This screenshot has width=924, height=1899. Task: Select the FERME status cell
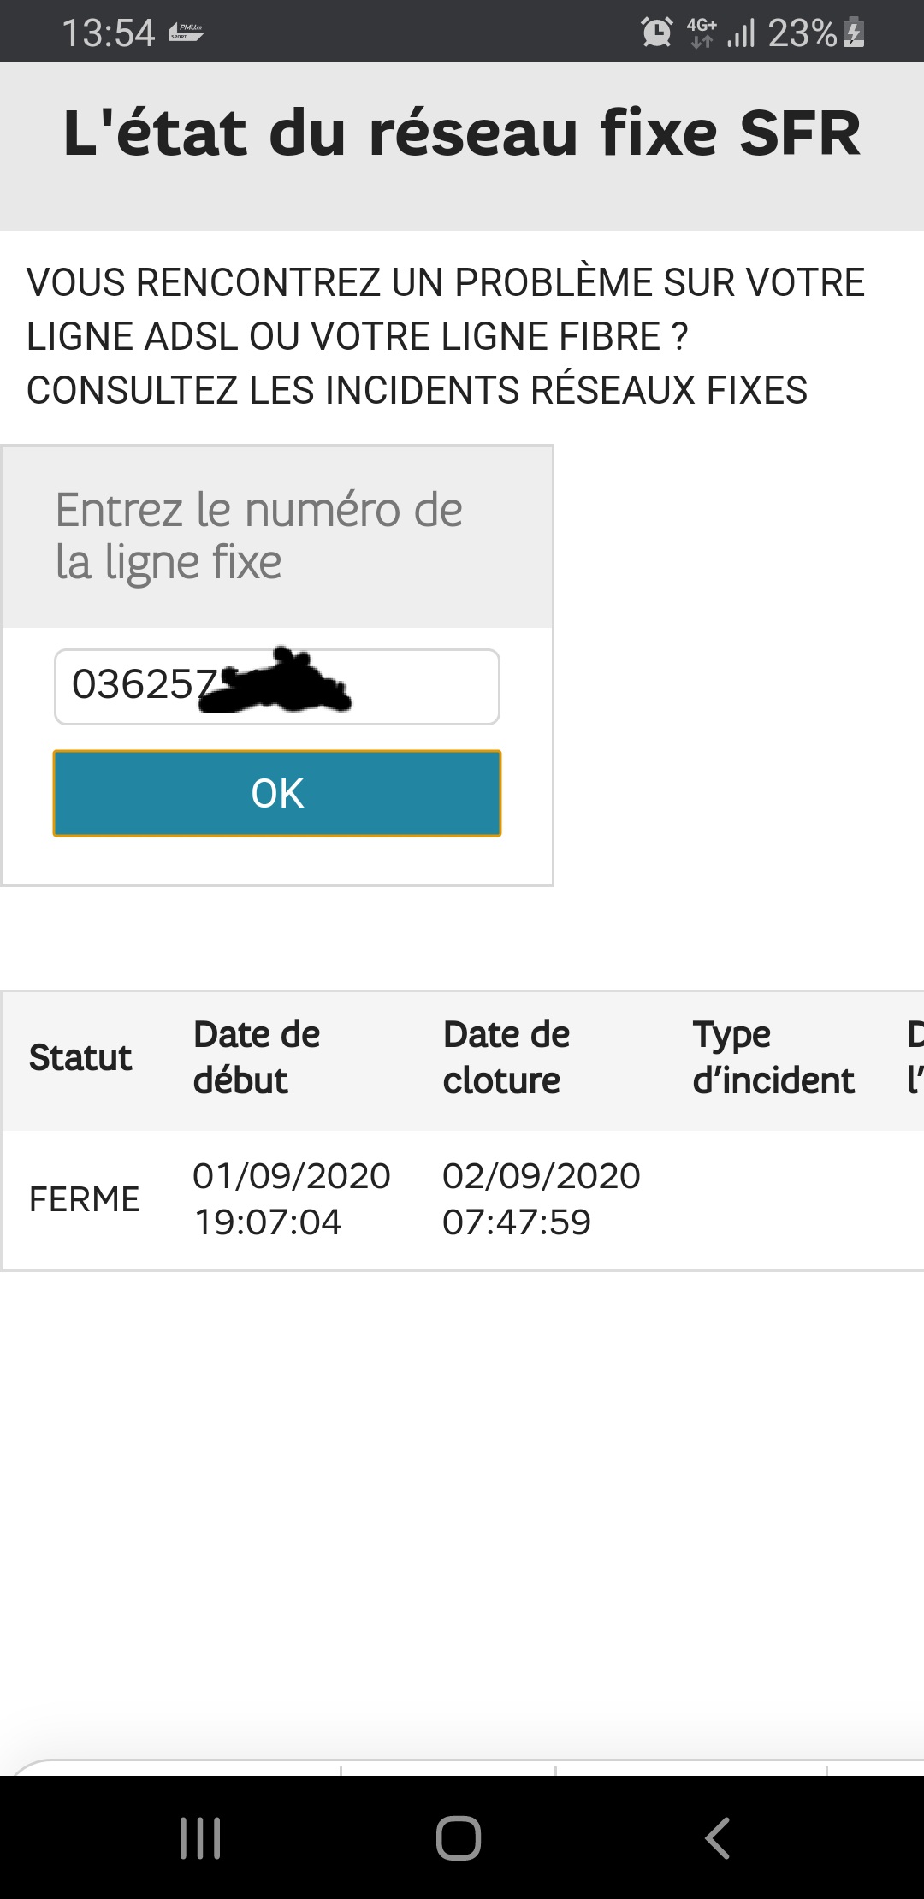tap(84, 1199)
